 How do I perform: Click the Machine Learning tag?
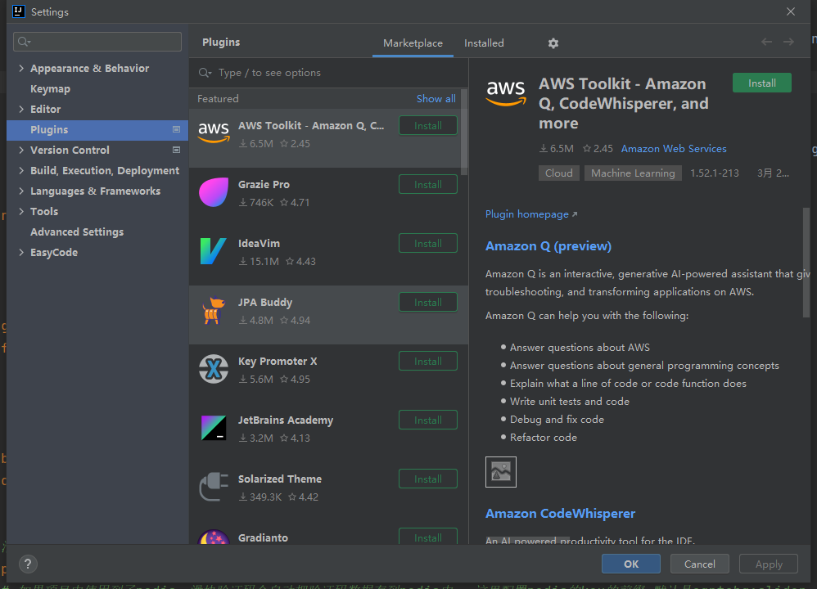[x=633, y=173]
